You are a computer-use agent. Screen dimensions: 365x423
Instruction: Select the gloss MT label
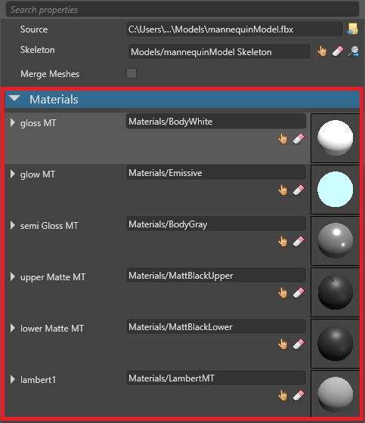39,123
